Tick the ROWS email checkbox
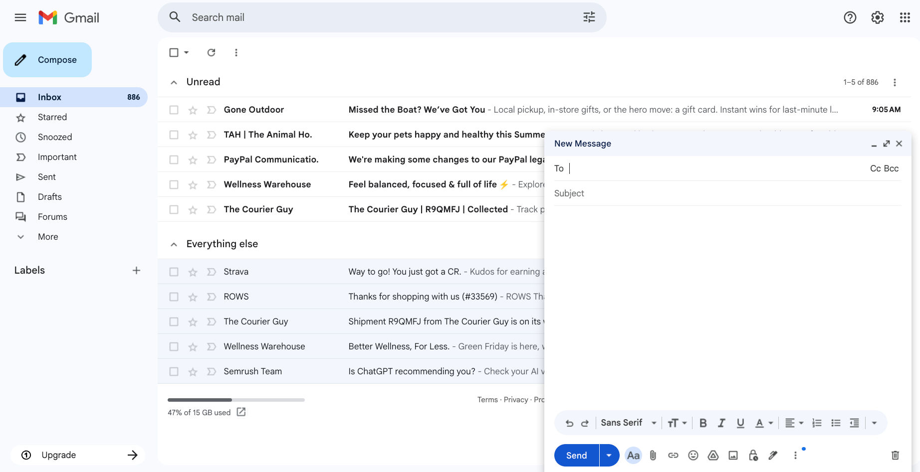 (x=174, y=297)
